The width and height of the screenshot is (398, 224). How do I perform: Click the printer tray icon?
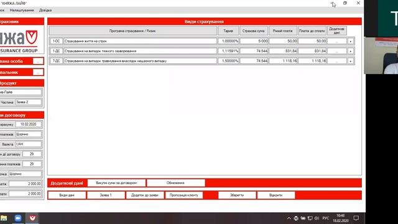coord(296,218)
